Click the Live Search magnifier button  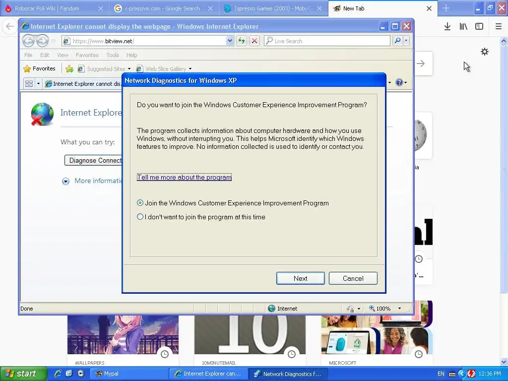(397, 41)
